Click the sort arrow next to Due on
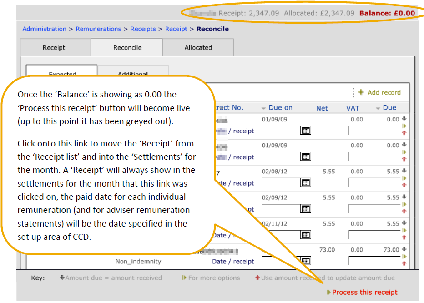 264,108
